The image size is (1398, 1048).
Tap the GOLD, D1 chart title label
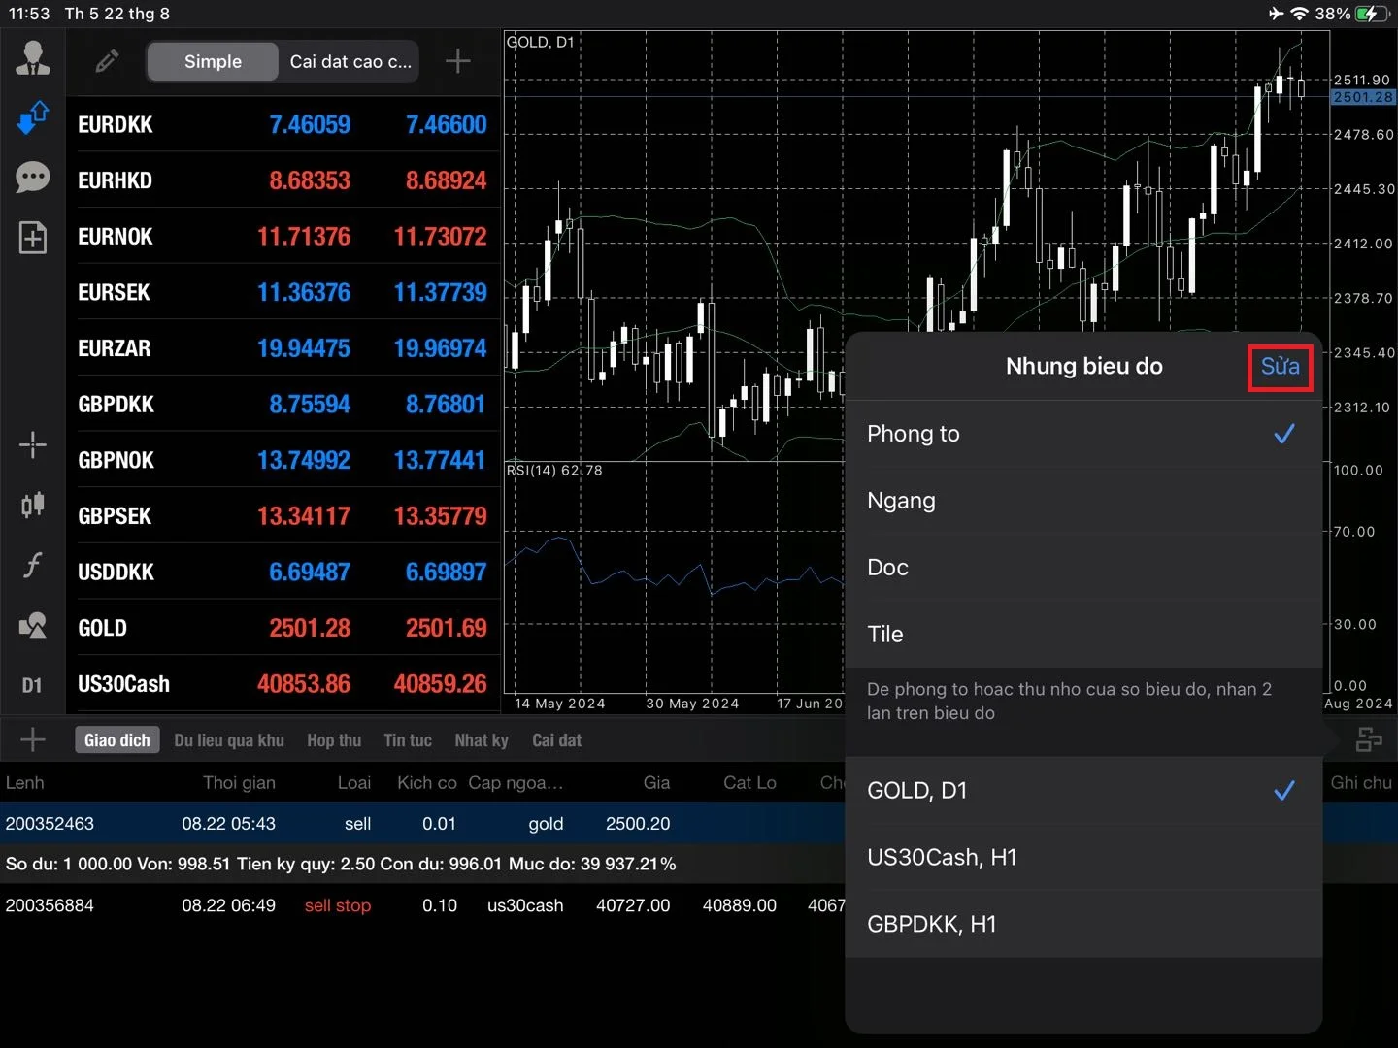pos(541,42)
